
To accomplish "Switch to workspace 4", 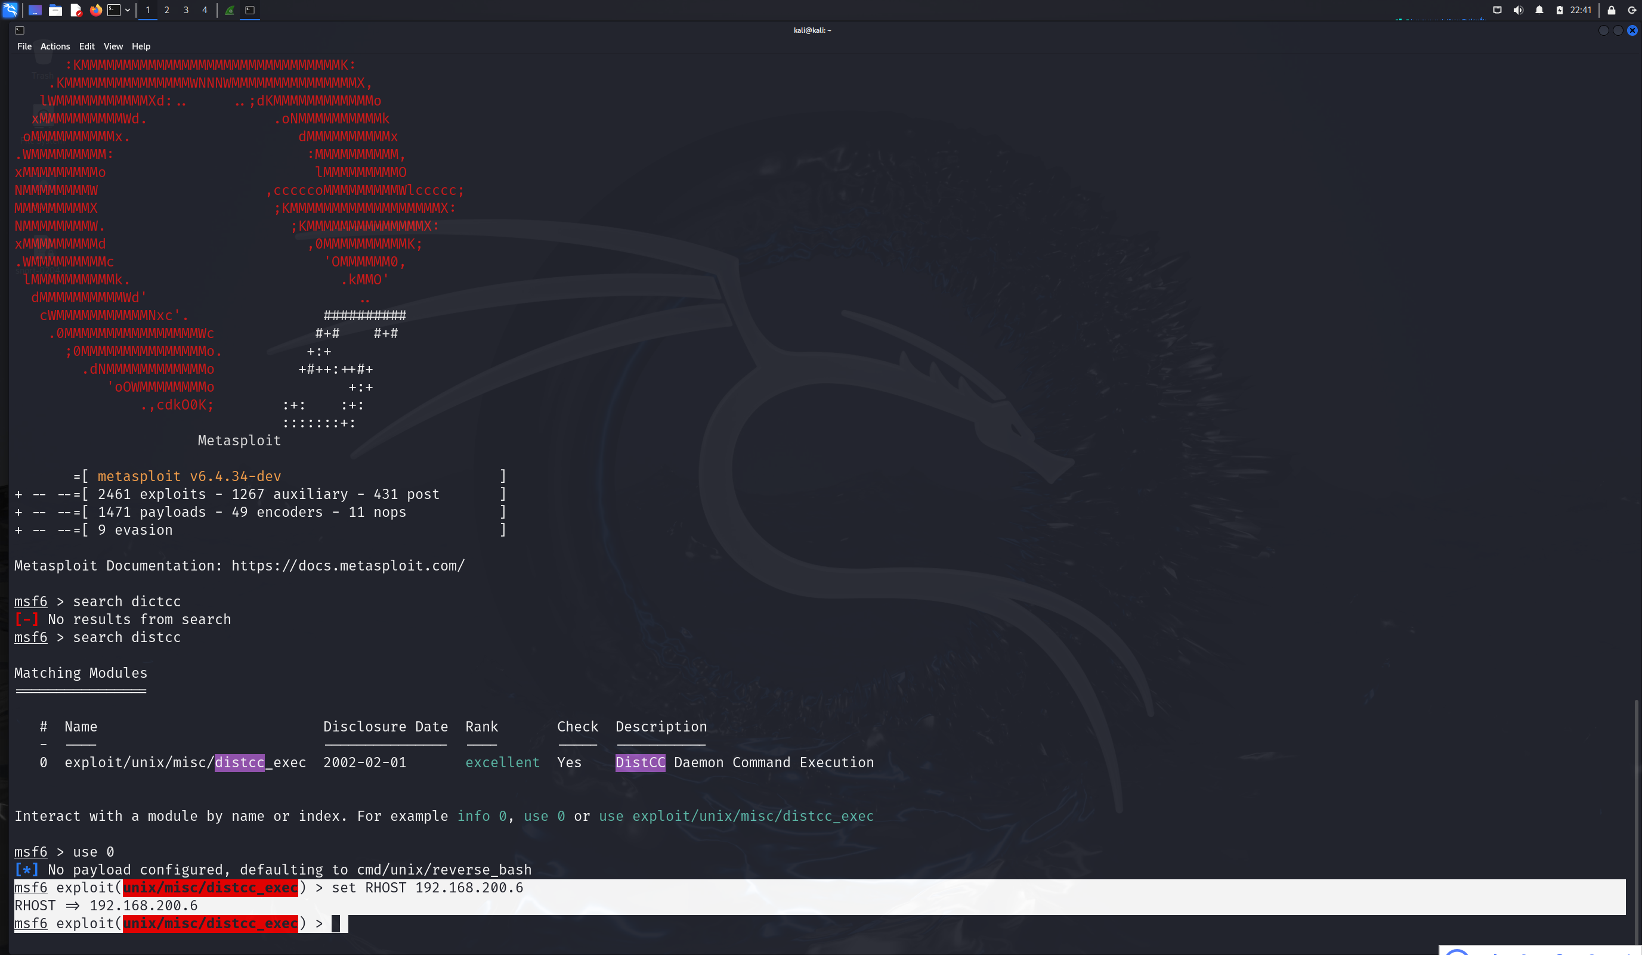I will [x=205, y=10].
